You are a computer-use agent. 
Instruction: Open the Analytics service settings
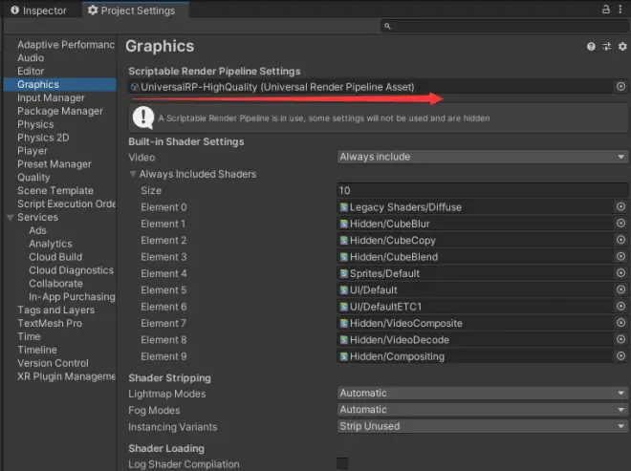pos(51,244)
